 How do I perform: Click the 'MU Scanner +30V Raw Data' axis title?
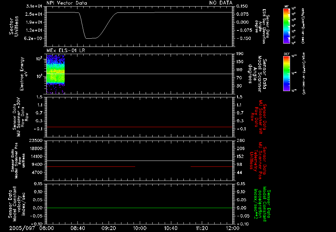21,117
